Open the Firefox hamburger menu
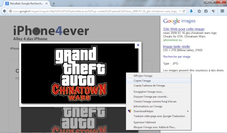 tap(222, 11)
